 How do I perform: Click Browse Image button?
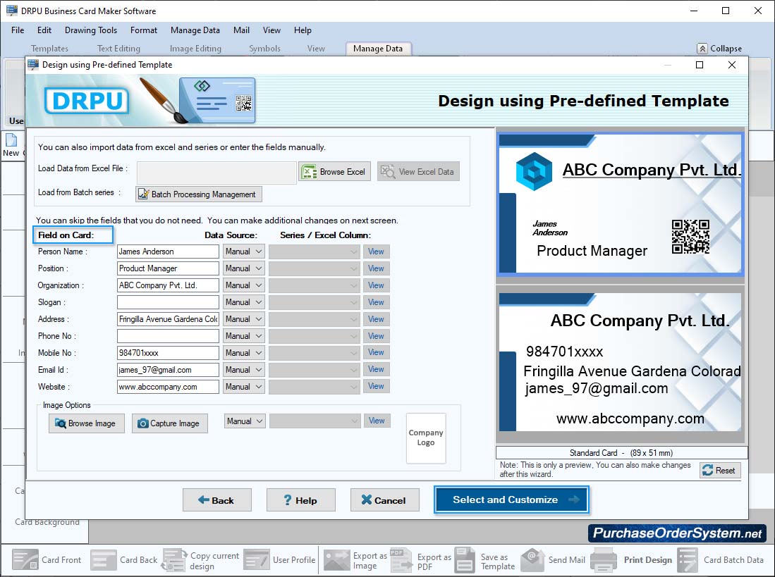point(87,423)
